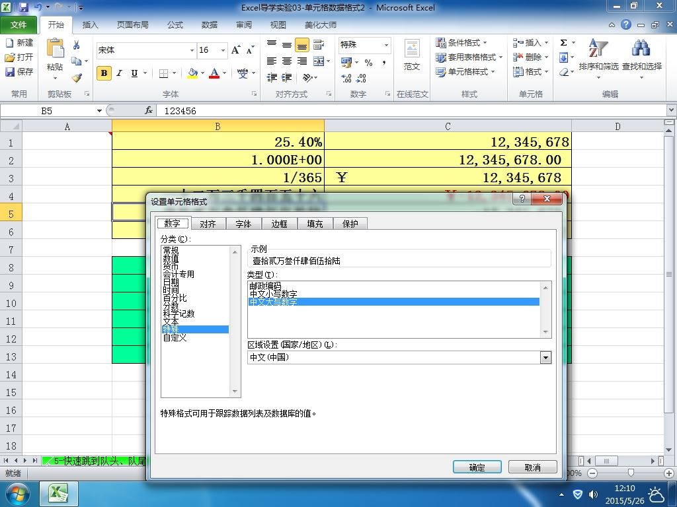Viewport: 677px width, 507px height.
Task: Click the zoom slider handle
Action: tap(631, 473)
